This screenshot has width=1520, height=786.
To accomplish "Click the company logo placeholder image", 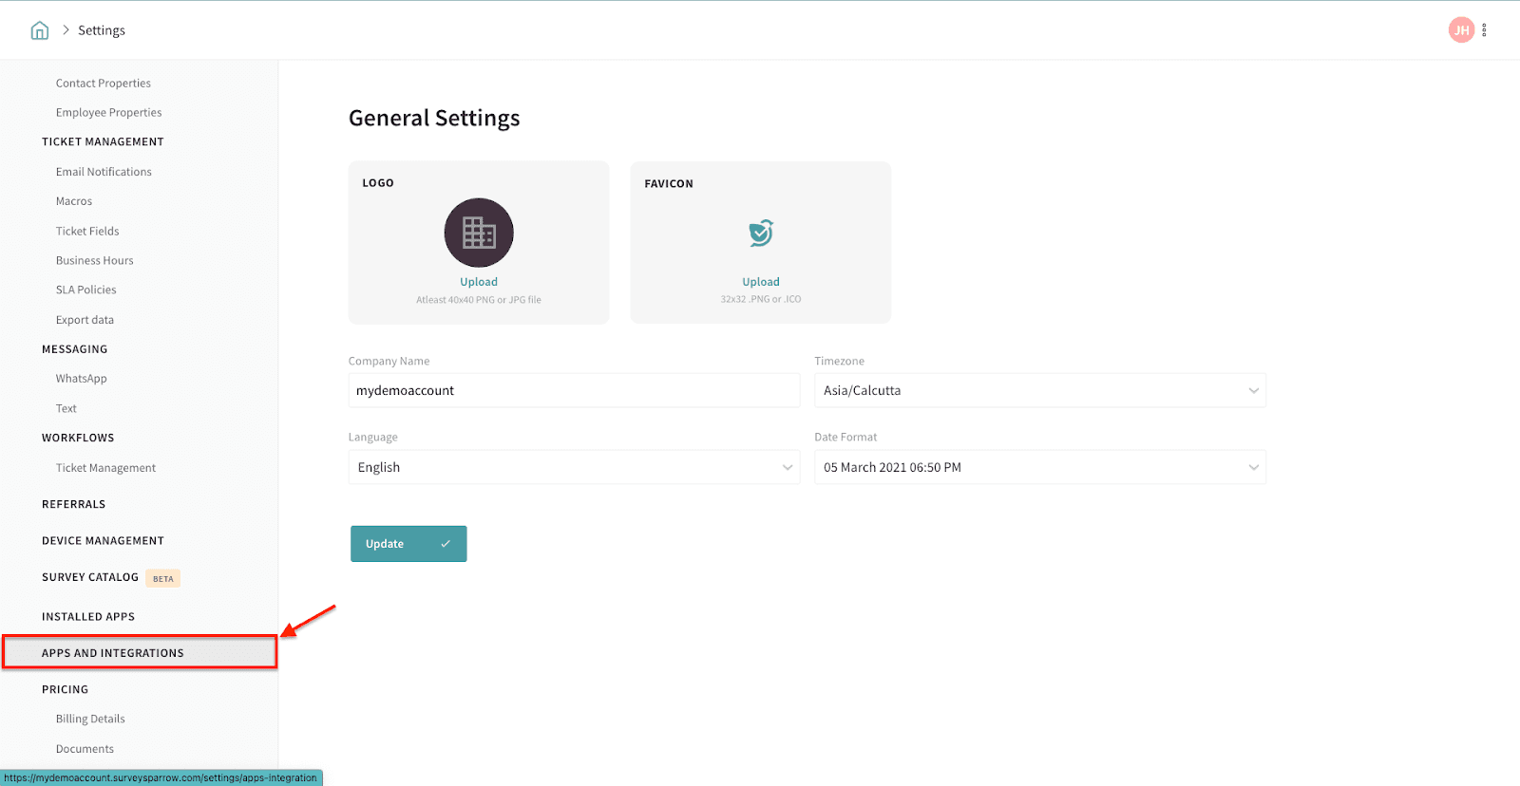I will click(479, 233).
